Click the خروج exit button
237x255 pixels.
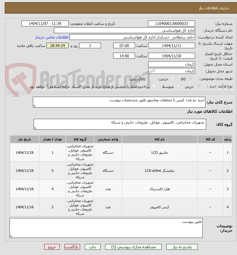52,247
